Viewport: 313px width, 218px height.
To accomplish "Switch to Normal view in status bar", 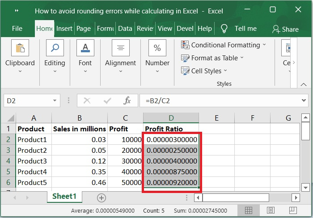I will coord(249,210).
